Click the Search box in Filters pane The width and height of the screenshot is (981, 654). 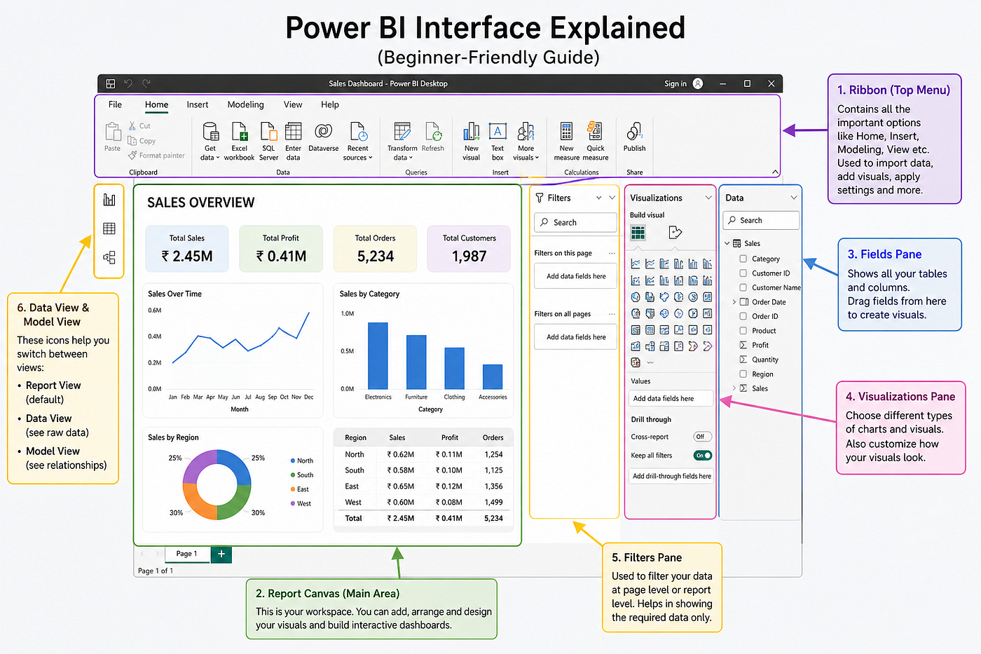tap(575, 222)
